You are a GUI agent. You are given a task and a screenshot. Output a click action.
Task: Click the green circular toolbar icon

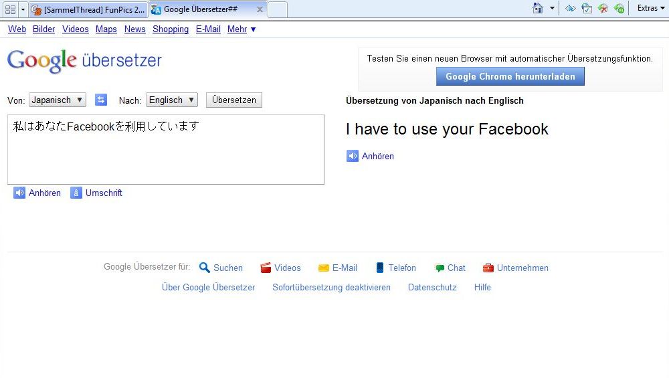tap(619, 8)
